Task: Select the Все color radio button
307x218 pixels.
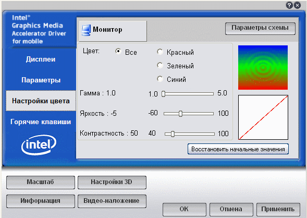Action: coord(118,52)
